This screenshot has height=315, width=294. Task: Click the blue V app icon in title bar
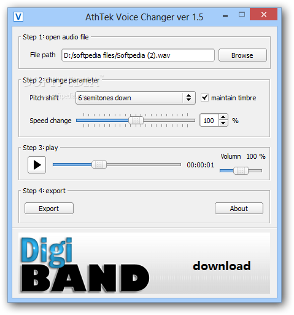pos(18,17)
